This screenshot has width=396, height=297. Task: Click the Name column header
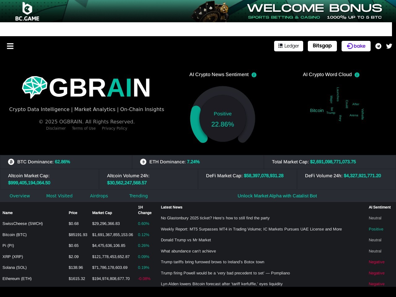point(7,213)
